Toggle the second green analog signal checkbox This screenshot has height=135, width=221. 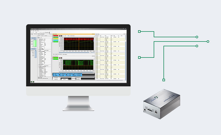point(53,59)
